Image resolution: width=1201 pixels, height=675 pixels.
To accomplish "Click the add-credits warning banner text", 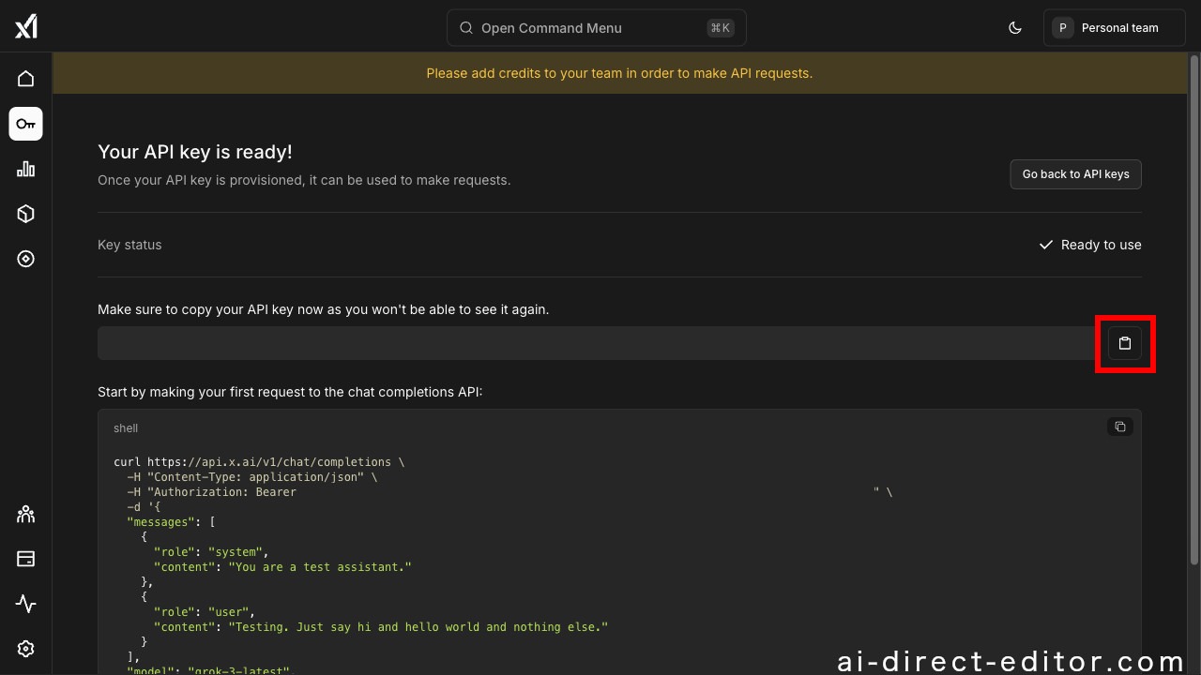I will pyautogui.click(x=619, y=73).
